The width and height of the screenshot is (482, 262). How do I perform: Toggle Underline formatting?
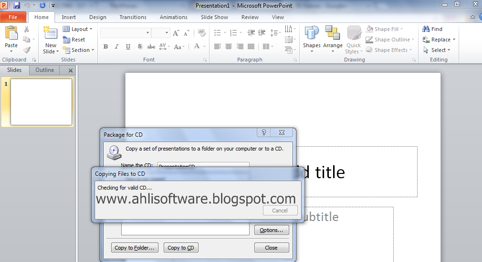click(128, 47)
